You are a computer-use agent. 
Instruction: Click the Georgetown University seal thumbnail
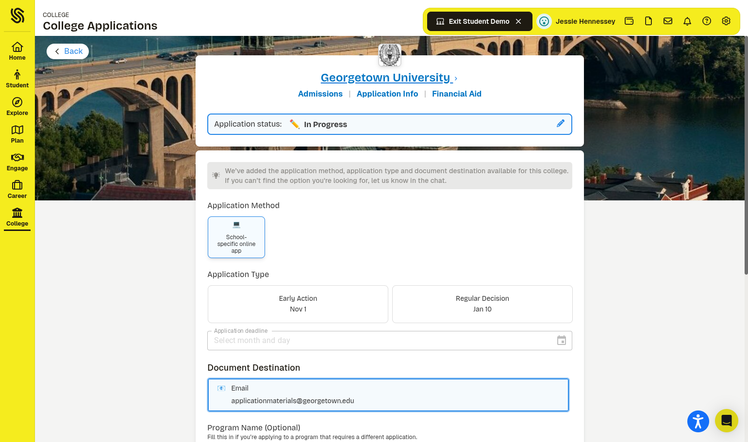coord(390,55)
